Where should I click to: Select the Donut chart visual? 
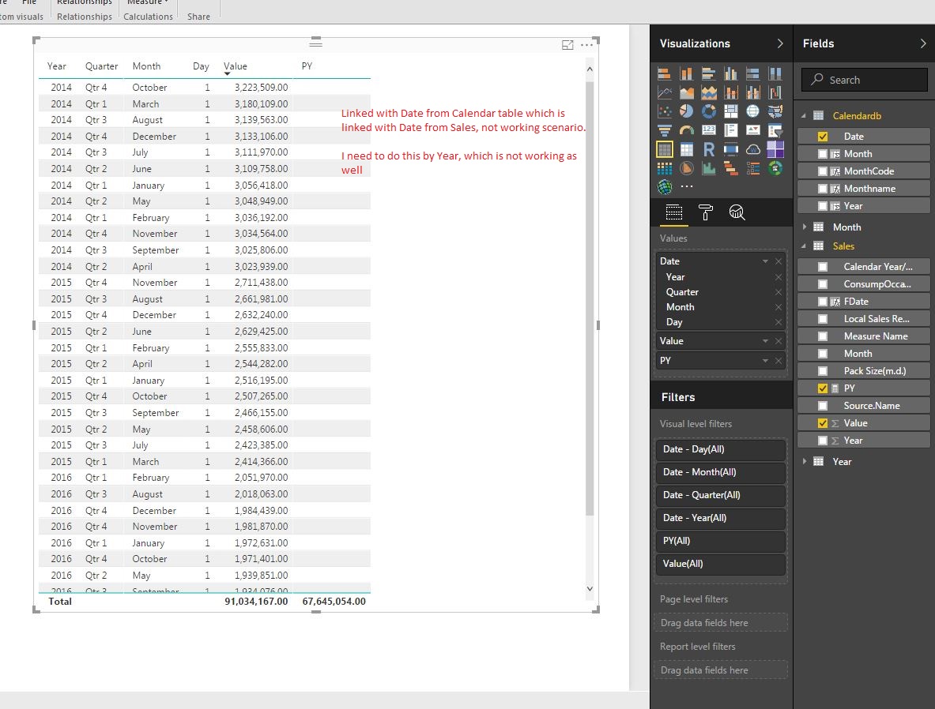pos(708,111)
